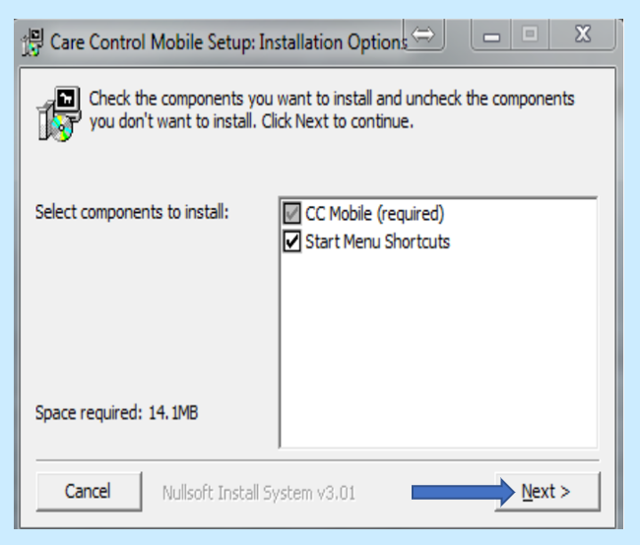Click the CC Mobile (required) checkbox
Screen dimensions: 640x545
[x=291, y=214]
